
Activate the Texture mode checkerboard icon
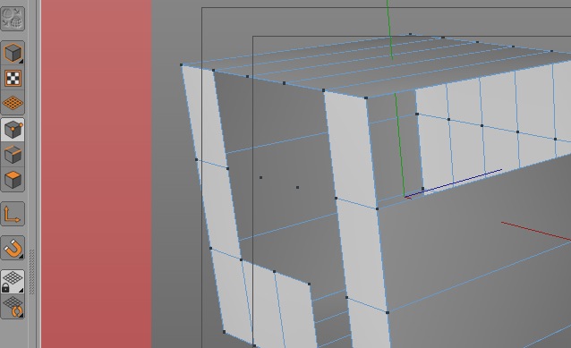point(13,78)
